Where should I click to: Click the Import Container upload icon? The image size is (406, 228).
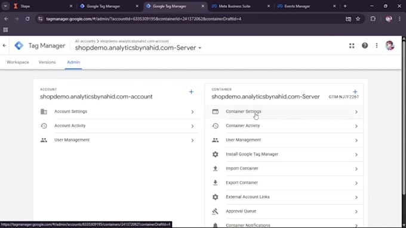[x=215, y=168]
